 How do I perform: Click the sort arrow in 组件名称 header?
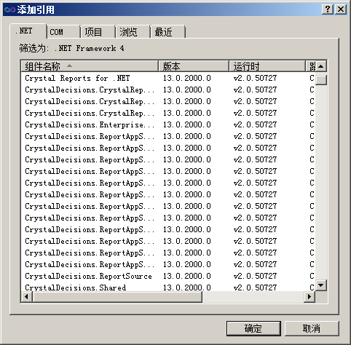click(x=69, y=66)
